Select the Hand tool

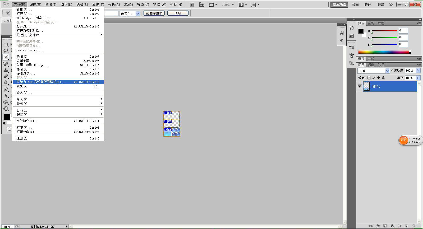pos(6,108)
